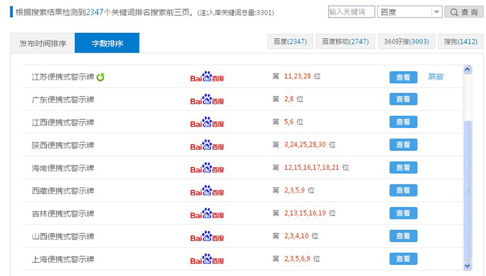Click the keyword 西藏便携式警示牌
Viewport: 486px width, 276px height.
click(x=63, y=191)
